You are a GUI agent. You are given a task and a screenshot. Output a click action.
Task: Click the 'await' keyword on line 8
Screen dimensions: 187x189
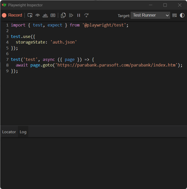tap(22, 65)
